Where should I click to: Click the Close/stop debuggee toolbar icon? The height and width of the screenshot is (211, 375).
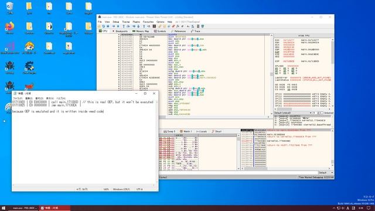108,26
